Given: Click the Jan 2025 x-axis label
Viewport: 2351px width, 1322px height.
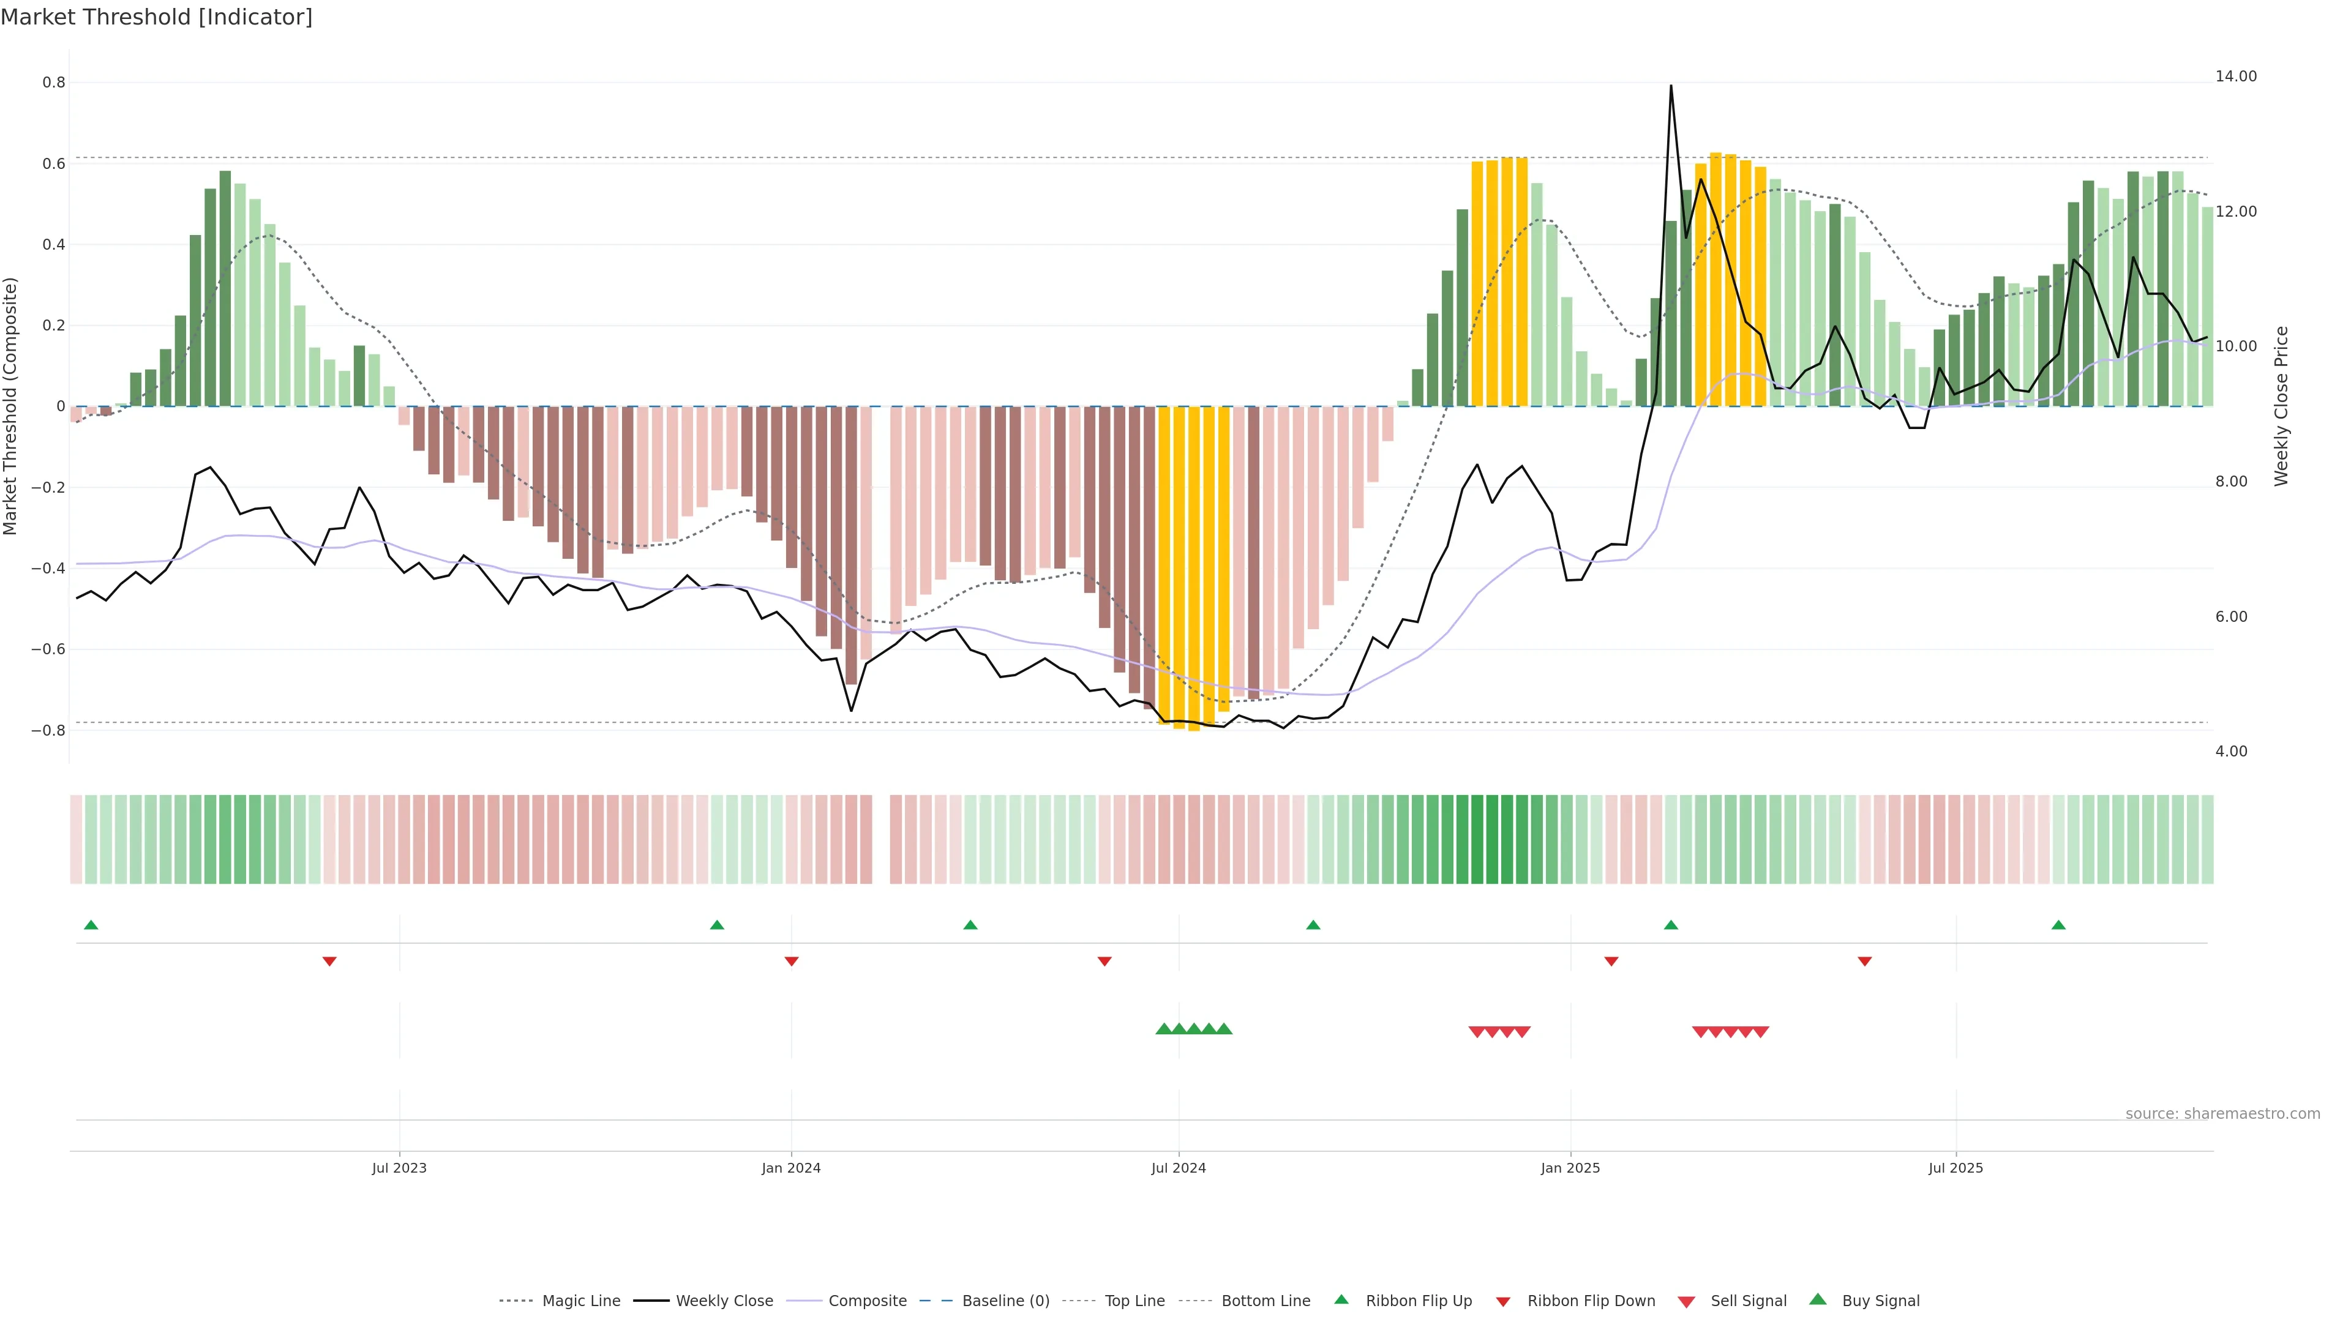Looking at the screenshot, I should coord(1570,1168).
